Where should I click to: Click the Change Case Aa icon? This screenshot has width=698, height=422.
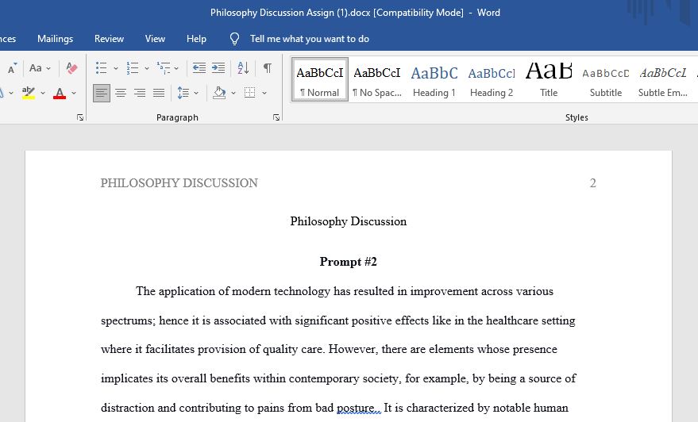(x=36, y=68)
